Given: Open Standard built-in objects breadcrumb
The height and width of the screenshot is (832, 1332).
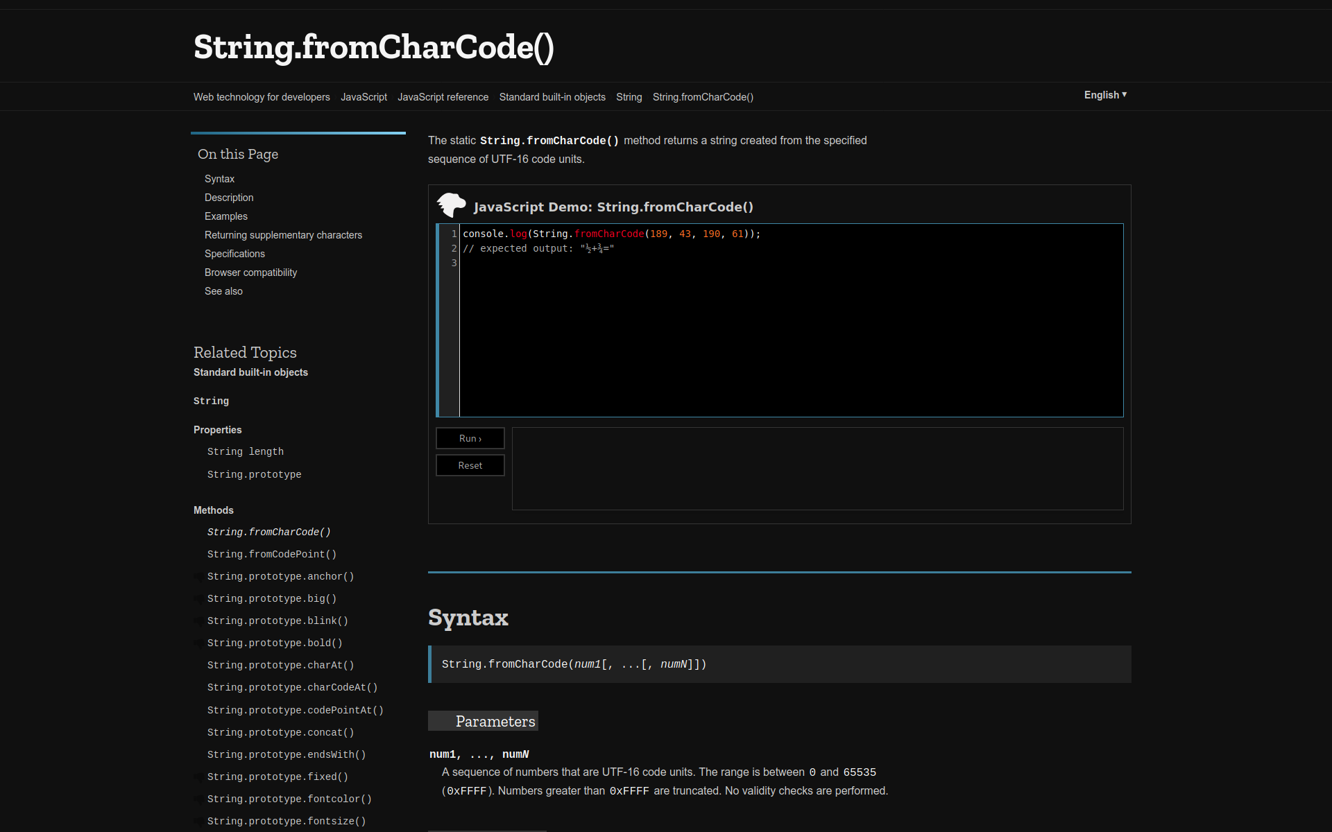Looking at the screenshot, I should point(552,97).
